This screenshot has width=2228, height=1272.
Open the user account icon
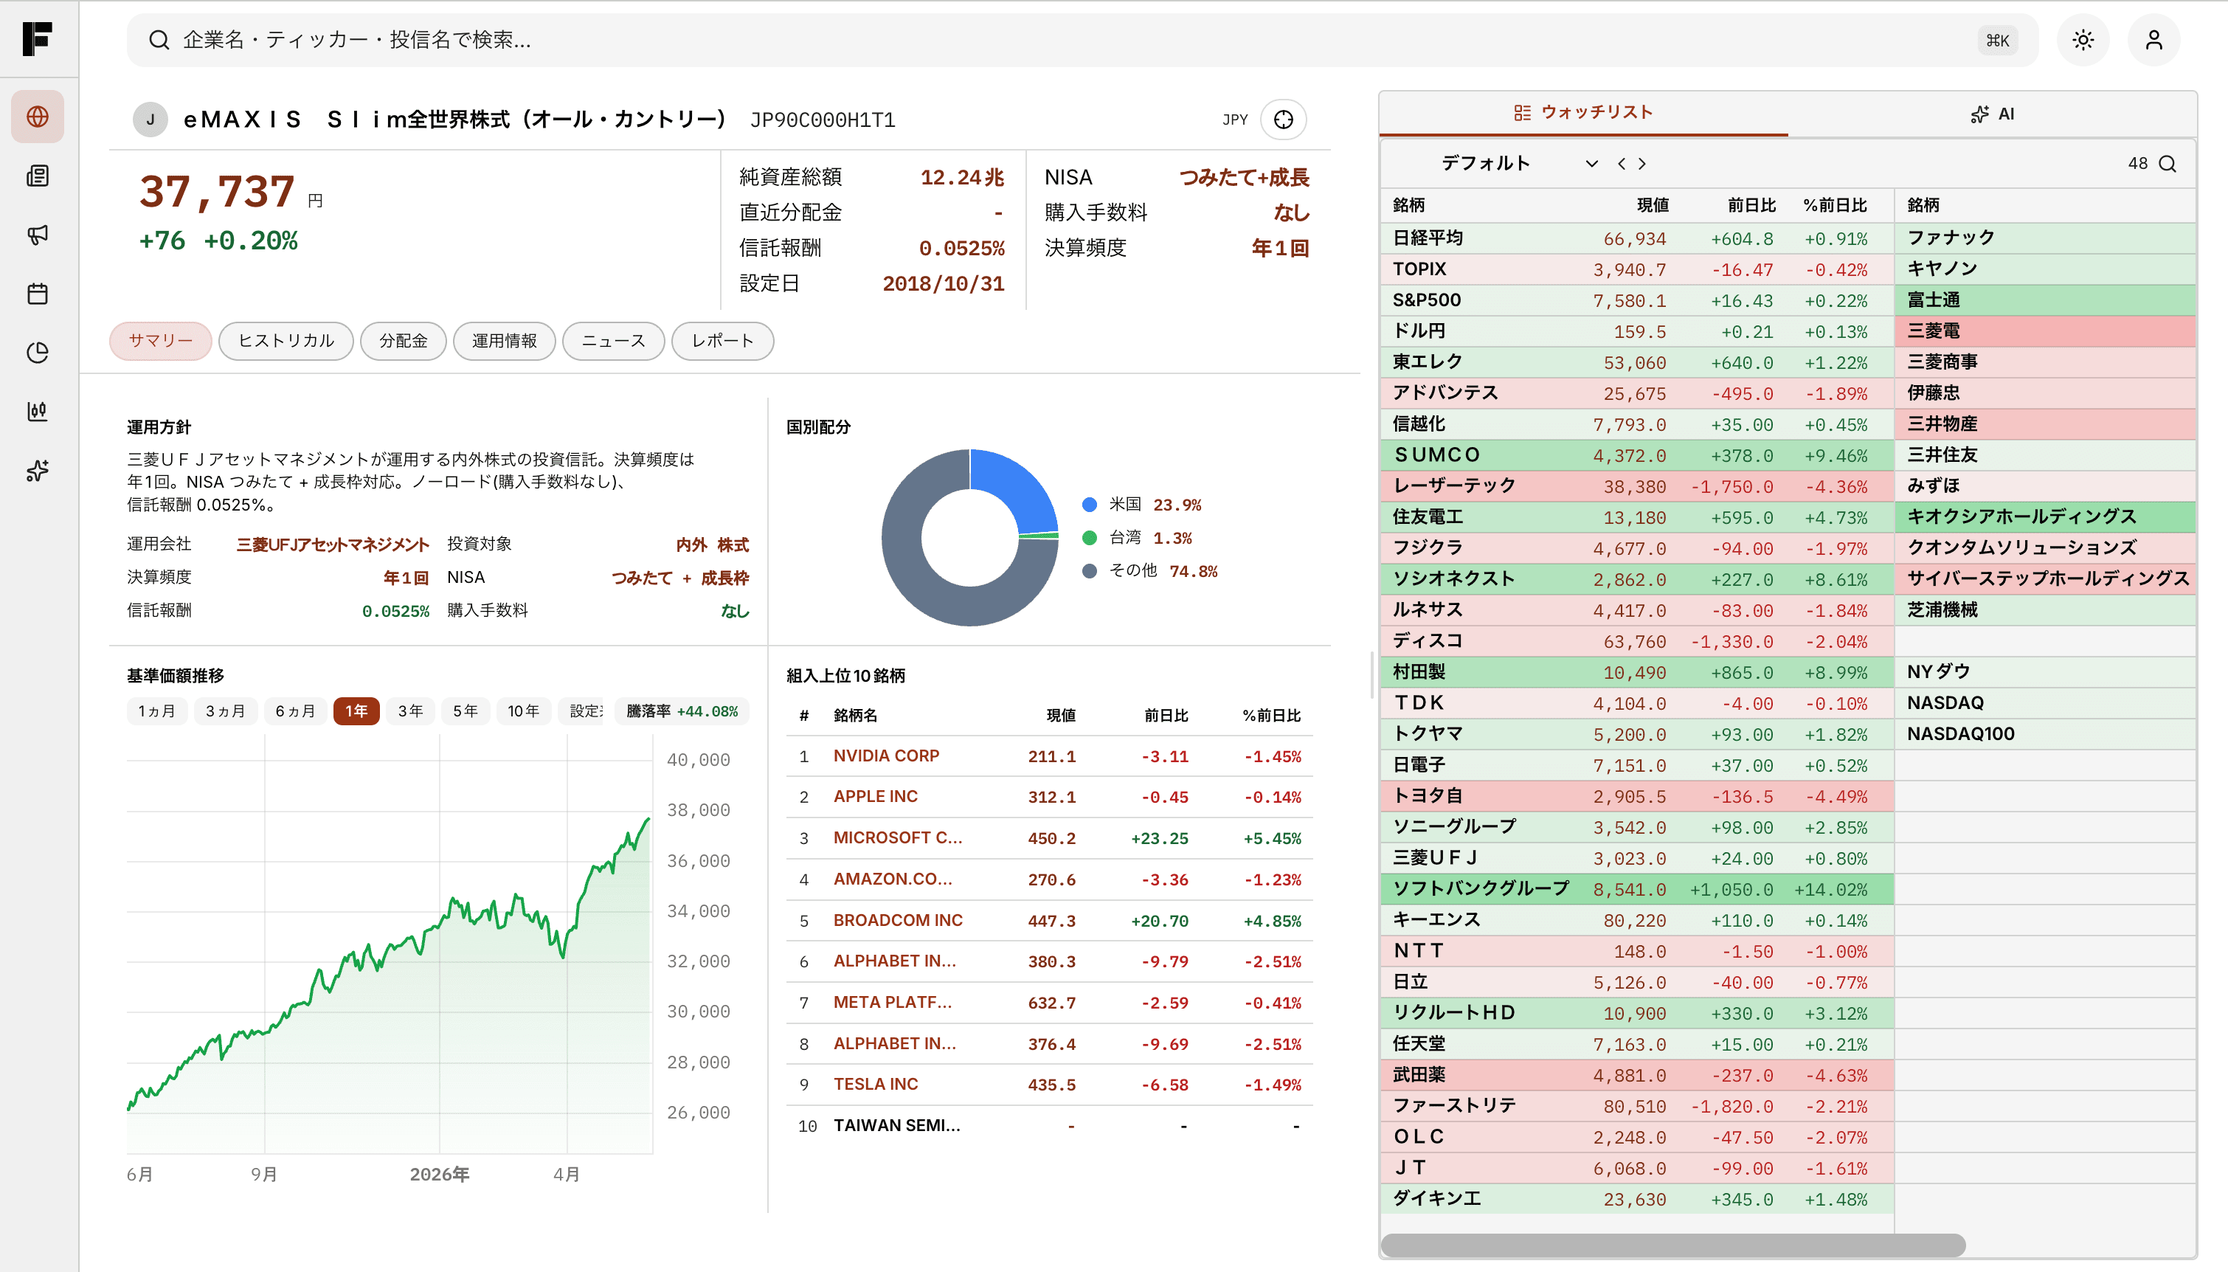(2153, 40)
